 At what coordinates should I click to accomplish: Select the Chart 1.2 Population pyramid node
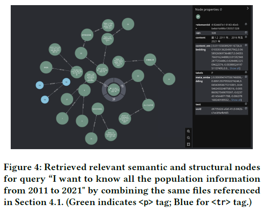click(125, 118)
